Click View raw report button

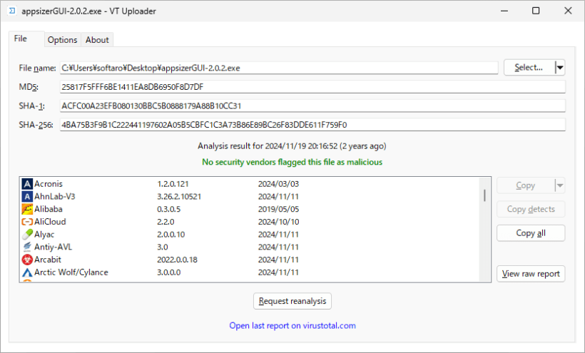(x=531, y=274)
